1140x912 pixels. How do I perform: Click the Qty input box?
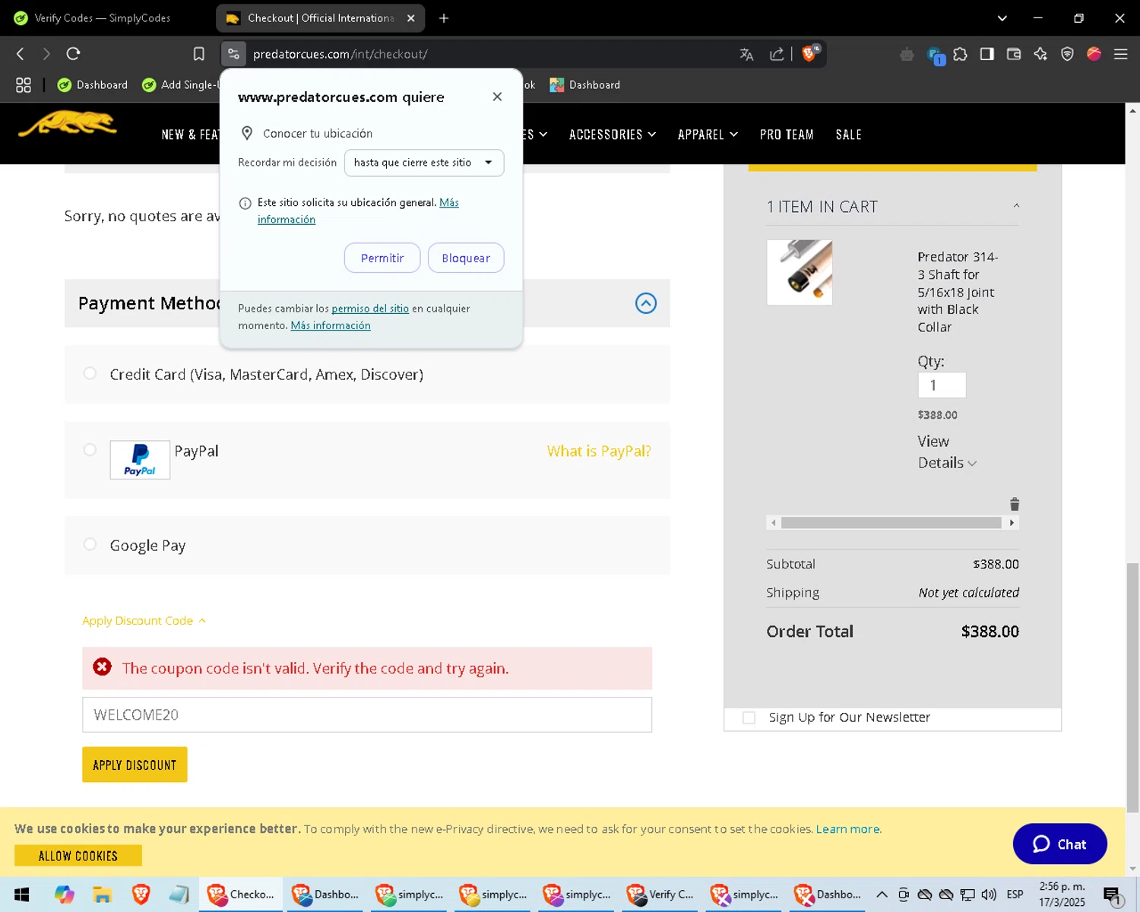[x=942, y=385]
